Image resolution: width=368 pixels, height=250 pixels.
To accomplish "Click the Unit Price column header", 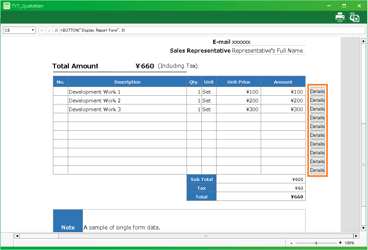I will click(238, 82).
